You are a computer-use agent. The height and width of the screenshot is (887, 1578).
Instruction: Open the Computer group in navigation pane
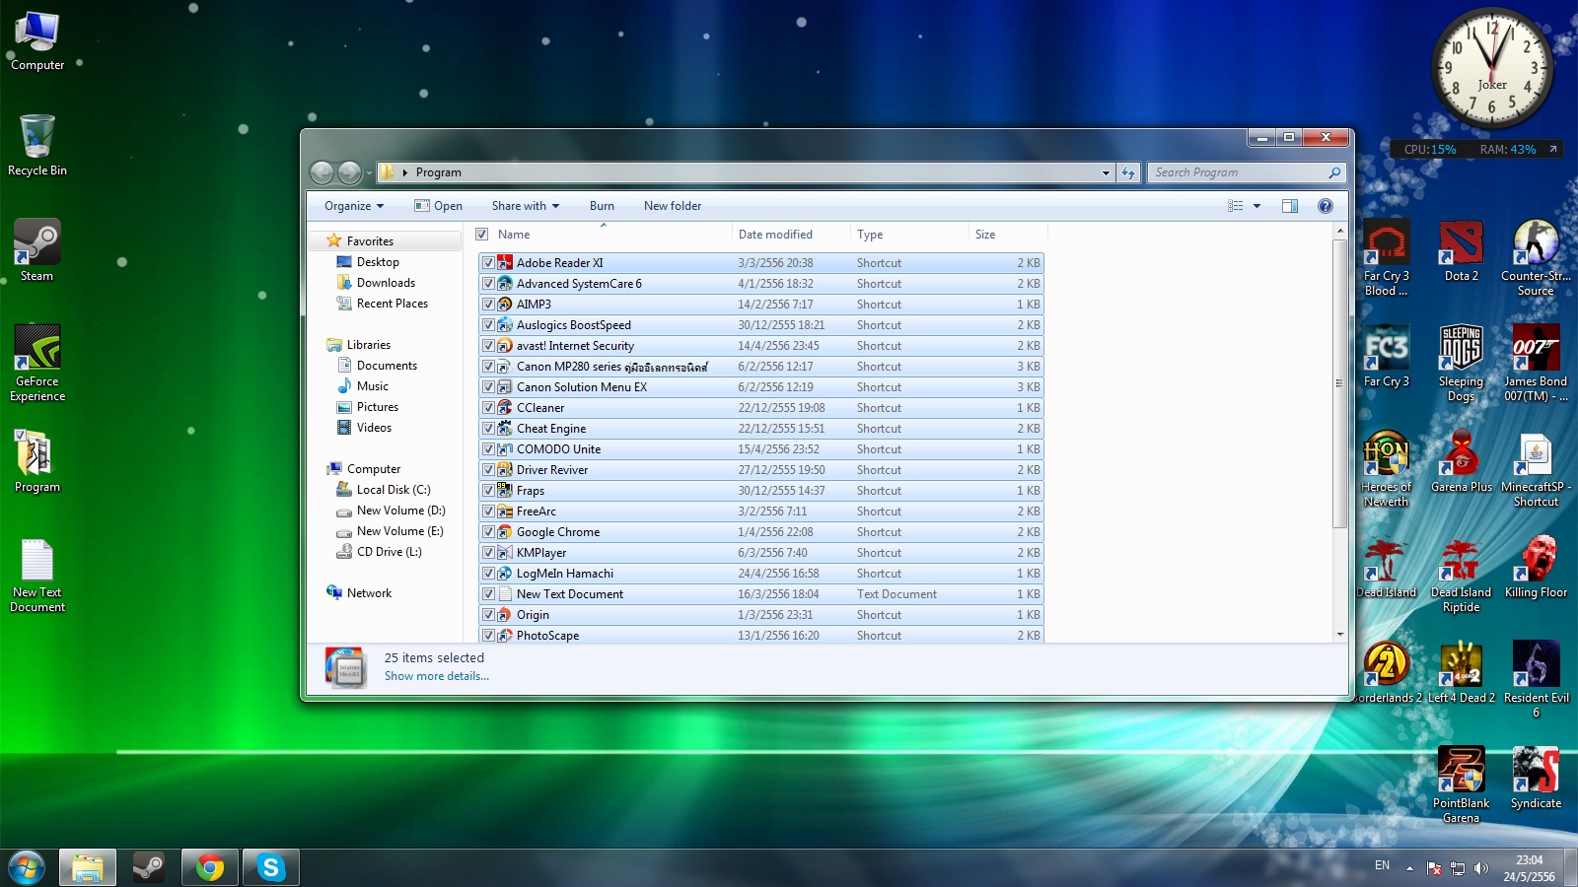[x=373, y=469]
